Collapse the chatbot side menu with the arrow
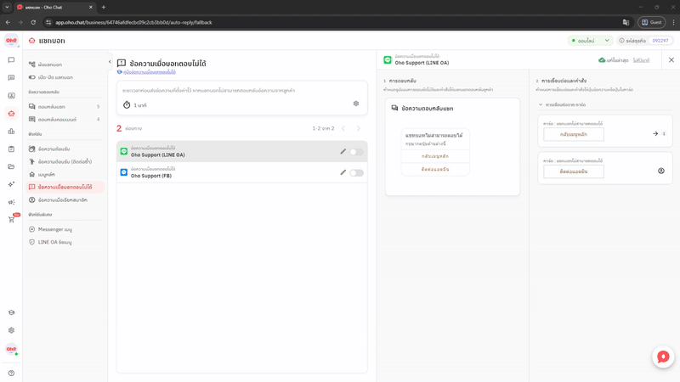Image resolution: width=680 pixels, height=382 pixels. coord(110,61)
